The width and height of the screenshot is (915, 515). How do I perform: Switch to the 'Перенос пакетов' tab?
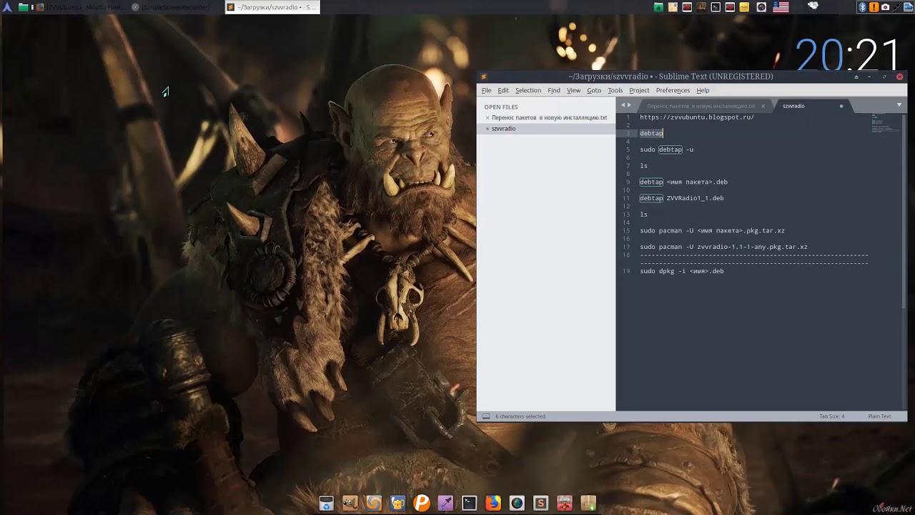701,106
